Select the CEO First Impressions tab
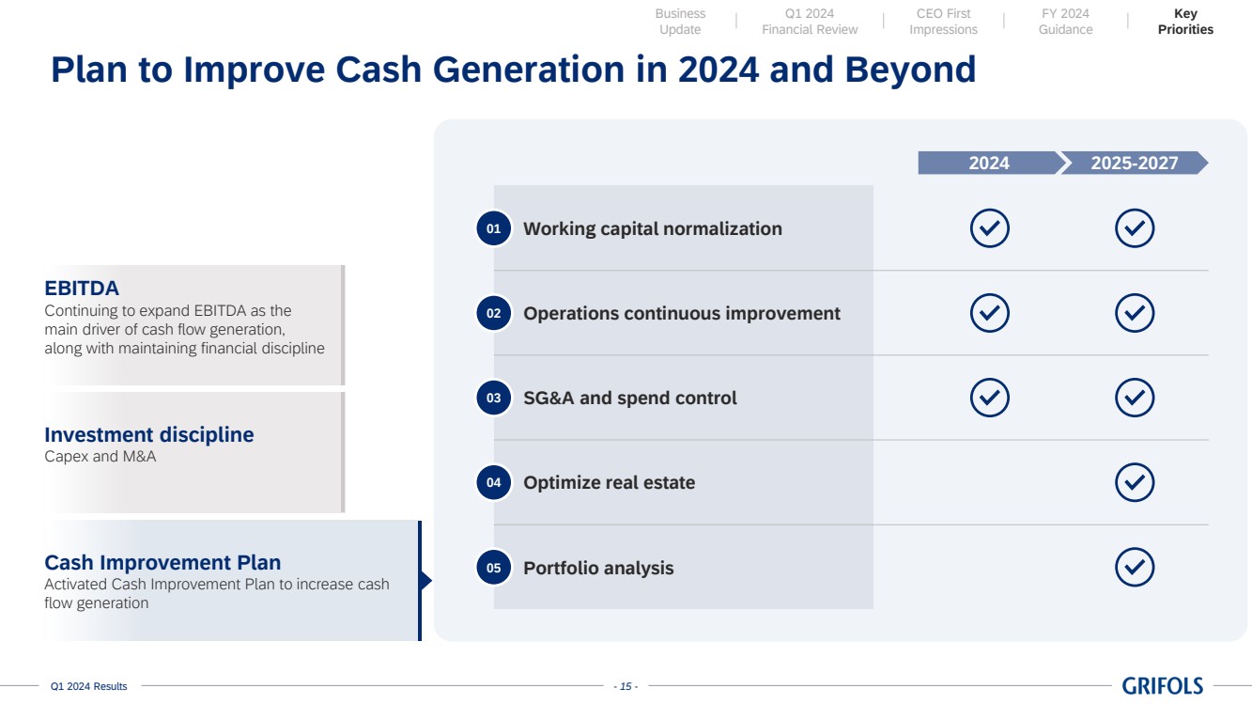The height and width of the screenshot is (704, 1252). click(943, 22)
